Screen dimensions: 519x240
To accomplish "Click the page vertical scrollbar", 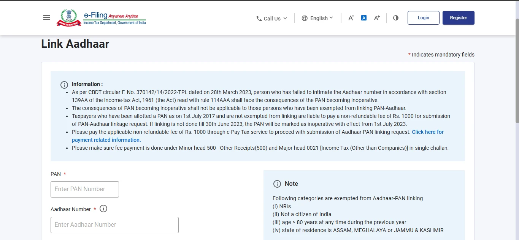I will (x=517, y=70).
